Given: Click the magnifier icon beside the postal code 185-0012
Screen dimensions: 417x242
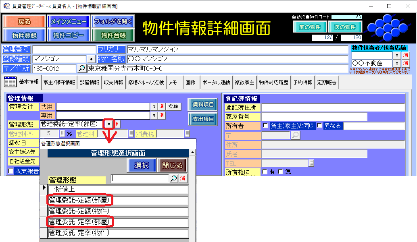Looking at the screenshot, I should pyautogui.click(x=81, y=68).
